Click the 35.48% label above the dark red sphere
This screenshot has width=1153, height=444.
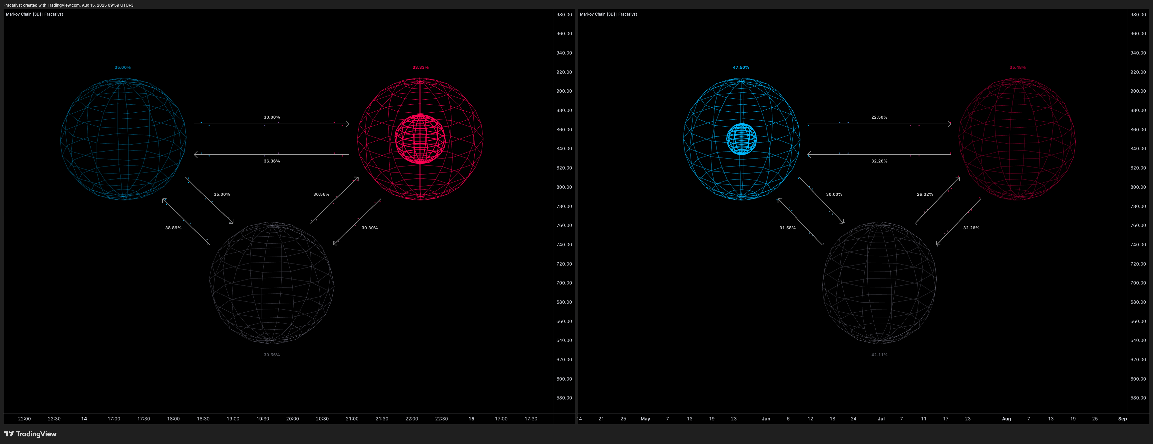1017,67
